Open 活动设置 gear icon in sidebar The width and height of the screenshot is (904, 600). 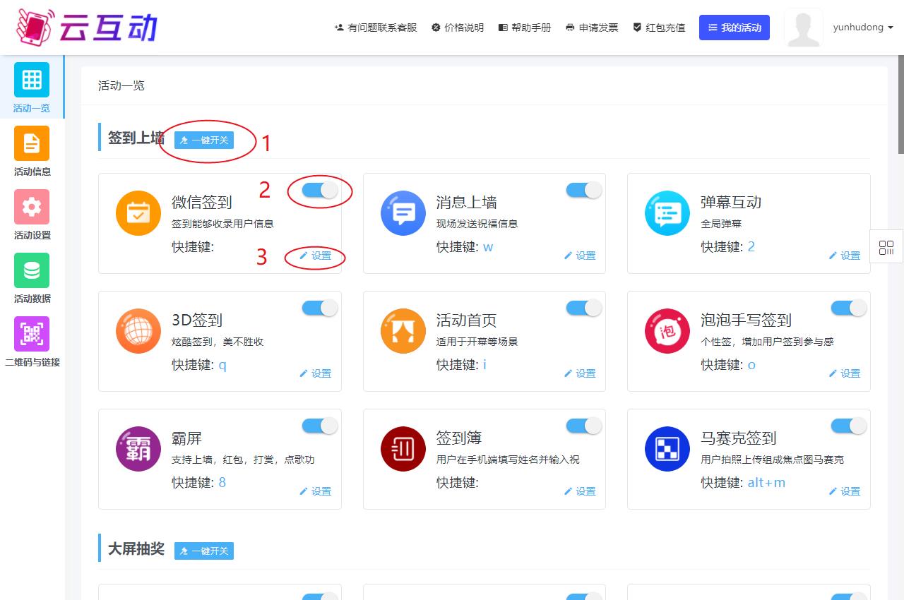32,207
